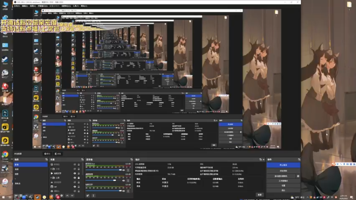356x200 pixels.
Task: Pop out the Controls dock panel icon
Action: [299, 160]
